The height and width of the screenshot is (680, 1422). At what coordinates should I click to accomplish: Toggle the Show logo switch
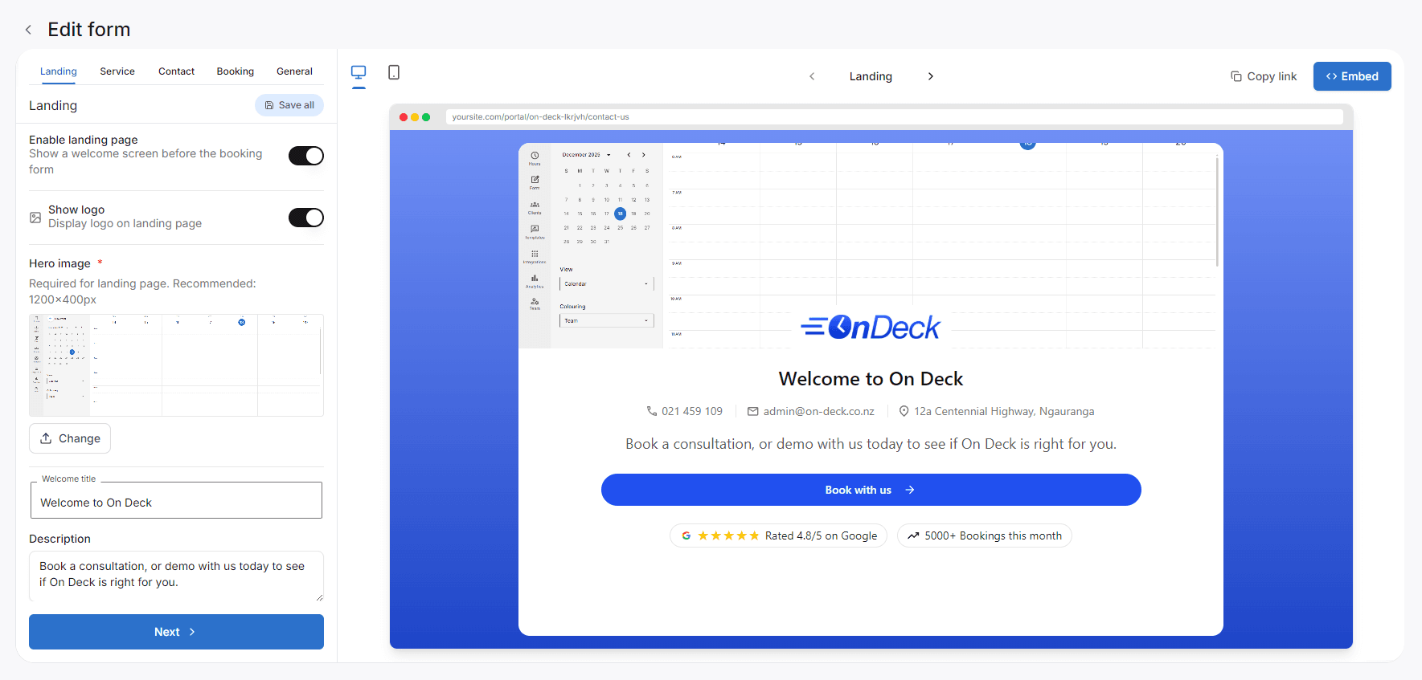click(306, 218)
